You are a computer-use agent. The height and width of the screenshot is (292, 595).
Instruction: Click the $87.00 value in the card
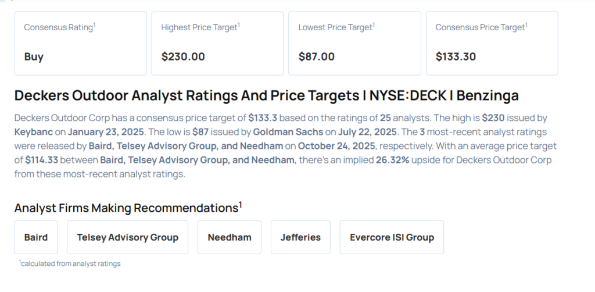[317, 57]
